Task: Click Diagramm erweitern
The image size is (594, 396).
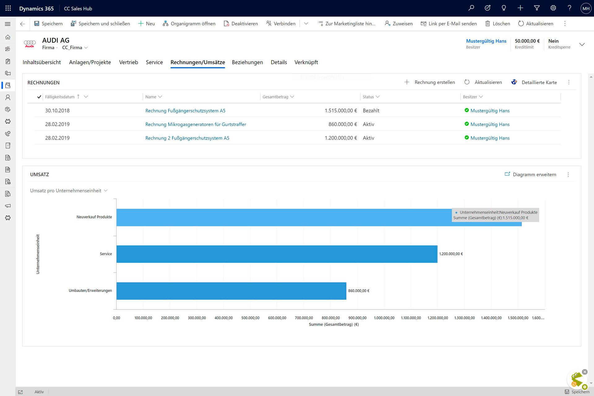Action: click(x=530, y=174)
